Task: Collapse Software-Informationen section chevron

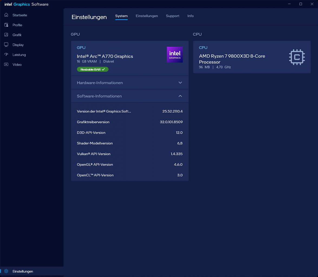Action: (180, 96)
